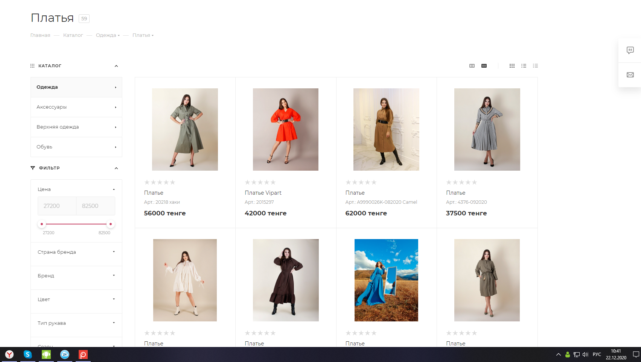The width and height of the screenshot is (641, 362).
Task: Open the green headset app in taskbar
Action: point(46,354)
